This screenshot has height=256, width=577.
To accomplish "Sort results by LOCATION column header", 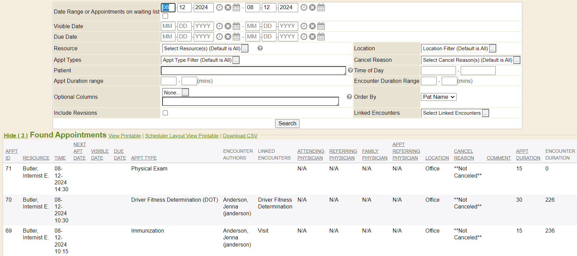I will 437,158.
